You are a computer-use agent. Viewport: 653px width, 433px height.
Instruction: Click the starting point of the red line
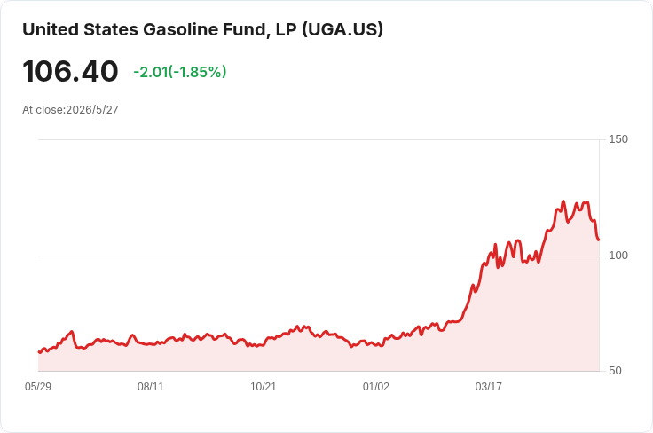[x=39, y=352]
